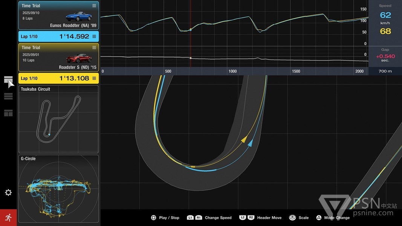This screenshot has width=402, height=226.
Task: Open lap list for blue 1'14.592 lap
Action: click(94, 37)
